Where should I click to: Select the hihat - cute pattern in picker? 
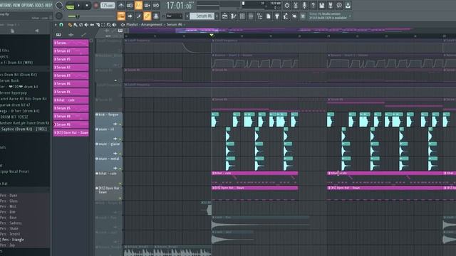(x=71, y=100)
